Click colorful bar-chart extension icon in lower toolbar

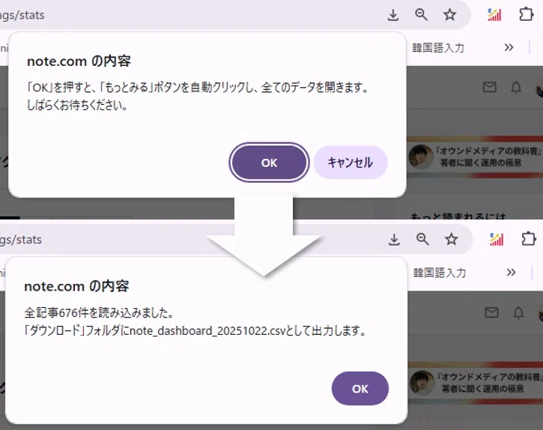(x=497, y=239)
